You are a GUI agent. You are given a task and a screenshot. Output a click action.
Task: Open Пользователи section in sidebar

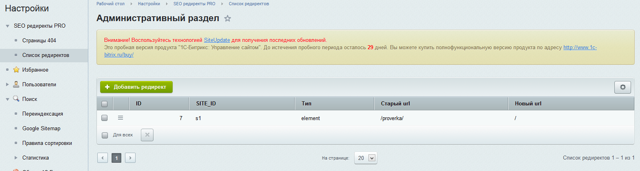pyautogui.click(x=39, y=84)
